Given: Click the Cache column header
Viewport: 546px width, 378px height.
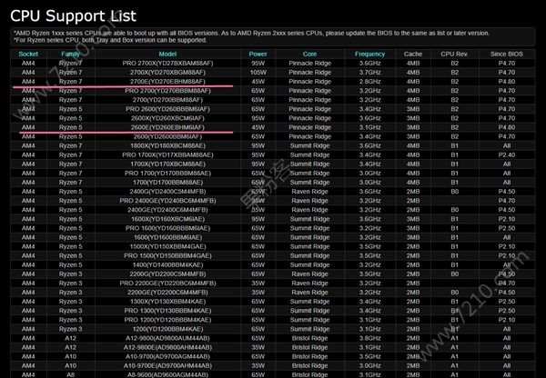Looking at the screenshot, I should tap(413, 54).
